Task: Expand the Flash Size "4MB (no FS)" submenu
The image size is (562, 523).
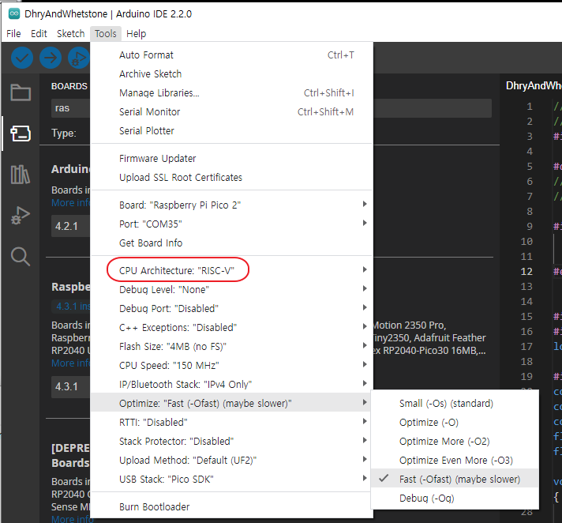Action: pos(231,347)
